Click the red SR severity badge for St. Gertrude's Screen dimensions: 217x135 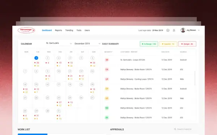pyautogui.click(x=107, y=60)
